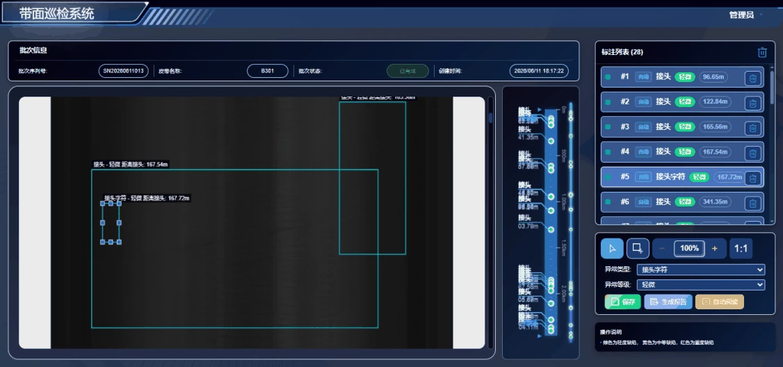Click the 96.65m distance badge
Image resolution: width=783 pixels, height=367 pixels.
point(715,77)
